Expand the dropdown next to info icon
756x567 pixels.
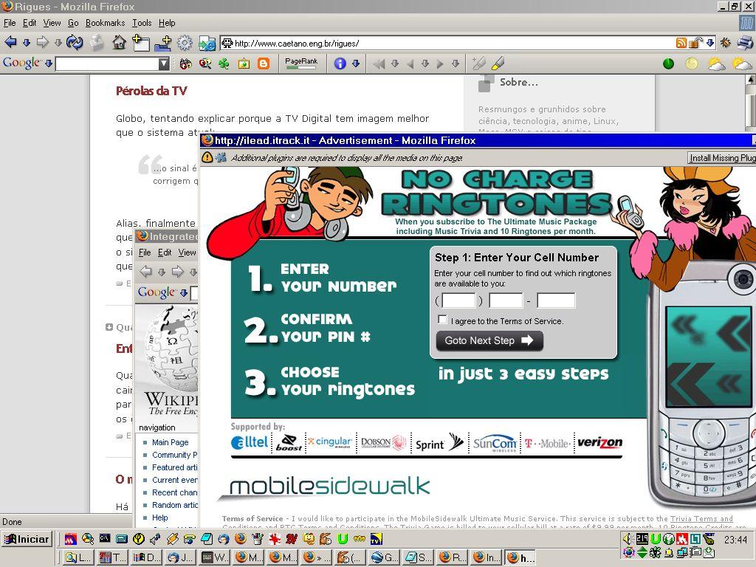click(x=356, y=63)
